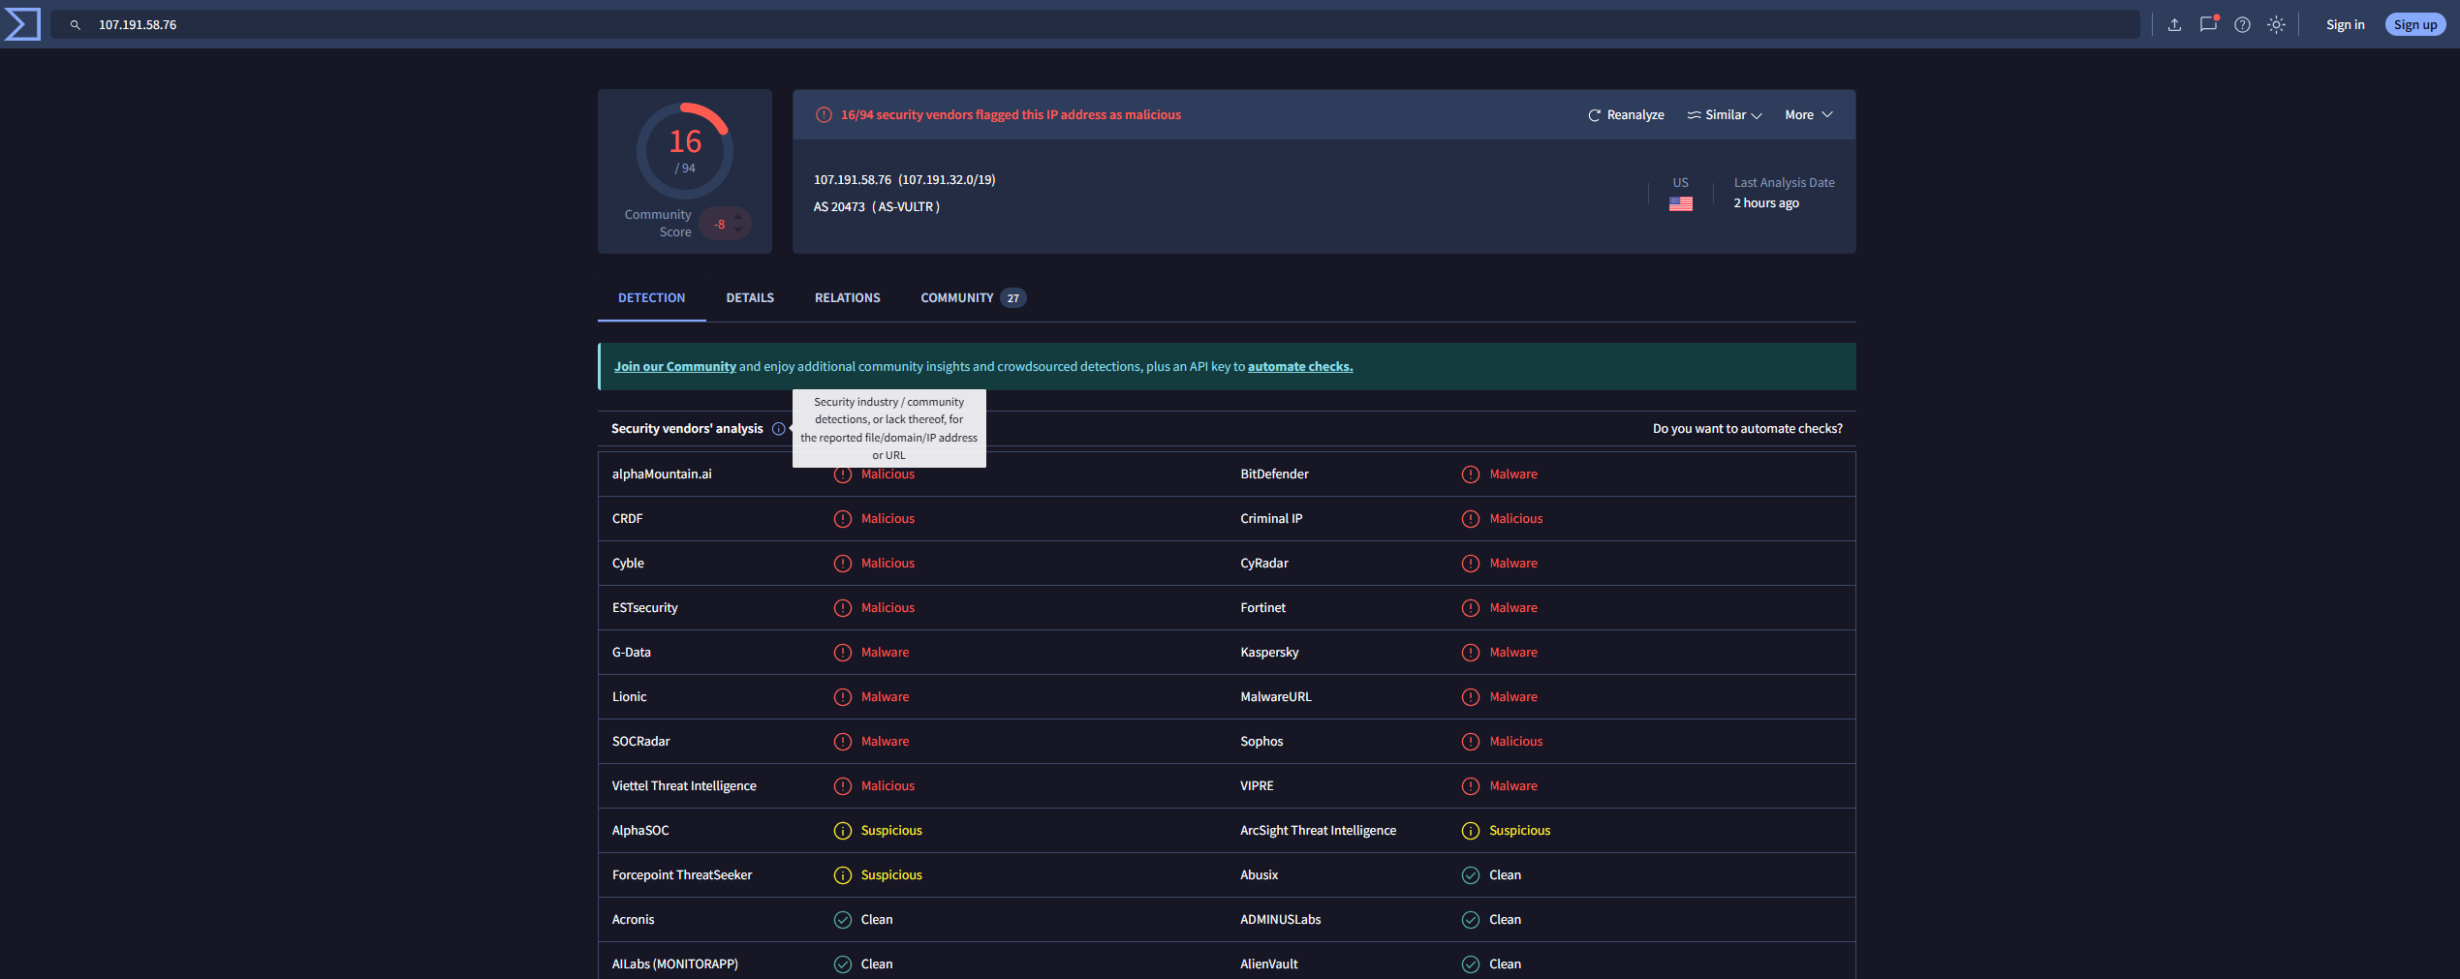This screenshot has width=2460, height=979.
Task: Click the Acronis clean checkmark icon
Action: pyautogui.click(x=843, y=920)
